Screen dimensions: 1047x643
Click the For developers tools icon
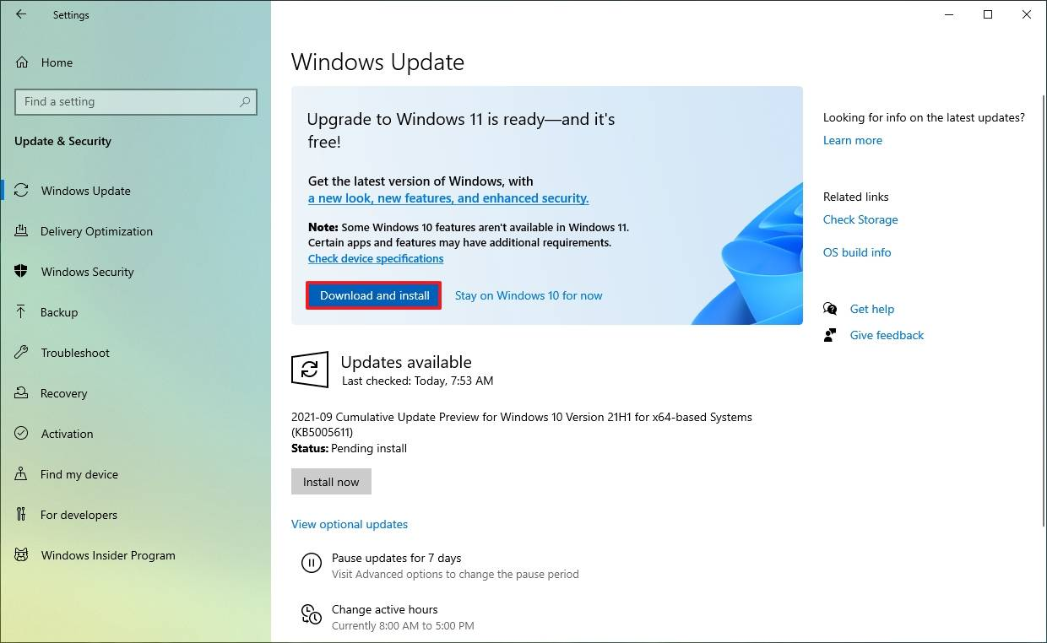(23, 515)
